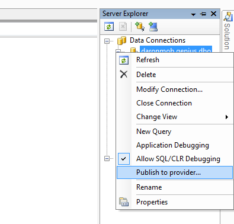Click the Delete X icon in the context menu
Screen dimensions: 234x224
point(124,75)
